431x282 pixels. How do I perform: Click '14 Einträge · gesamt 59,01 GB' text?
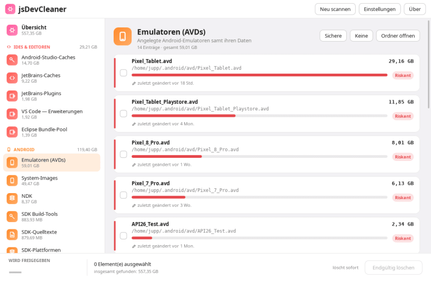pyautogui.click(x=167, y=47)
